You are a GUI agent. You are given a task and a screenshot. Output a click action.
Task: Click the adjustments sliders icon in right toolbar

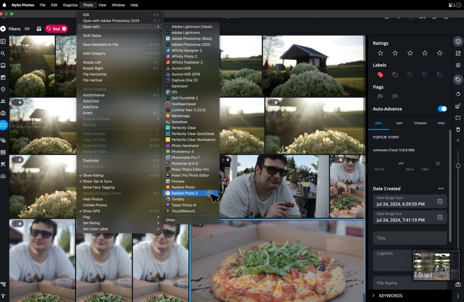point(458,65)
